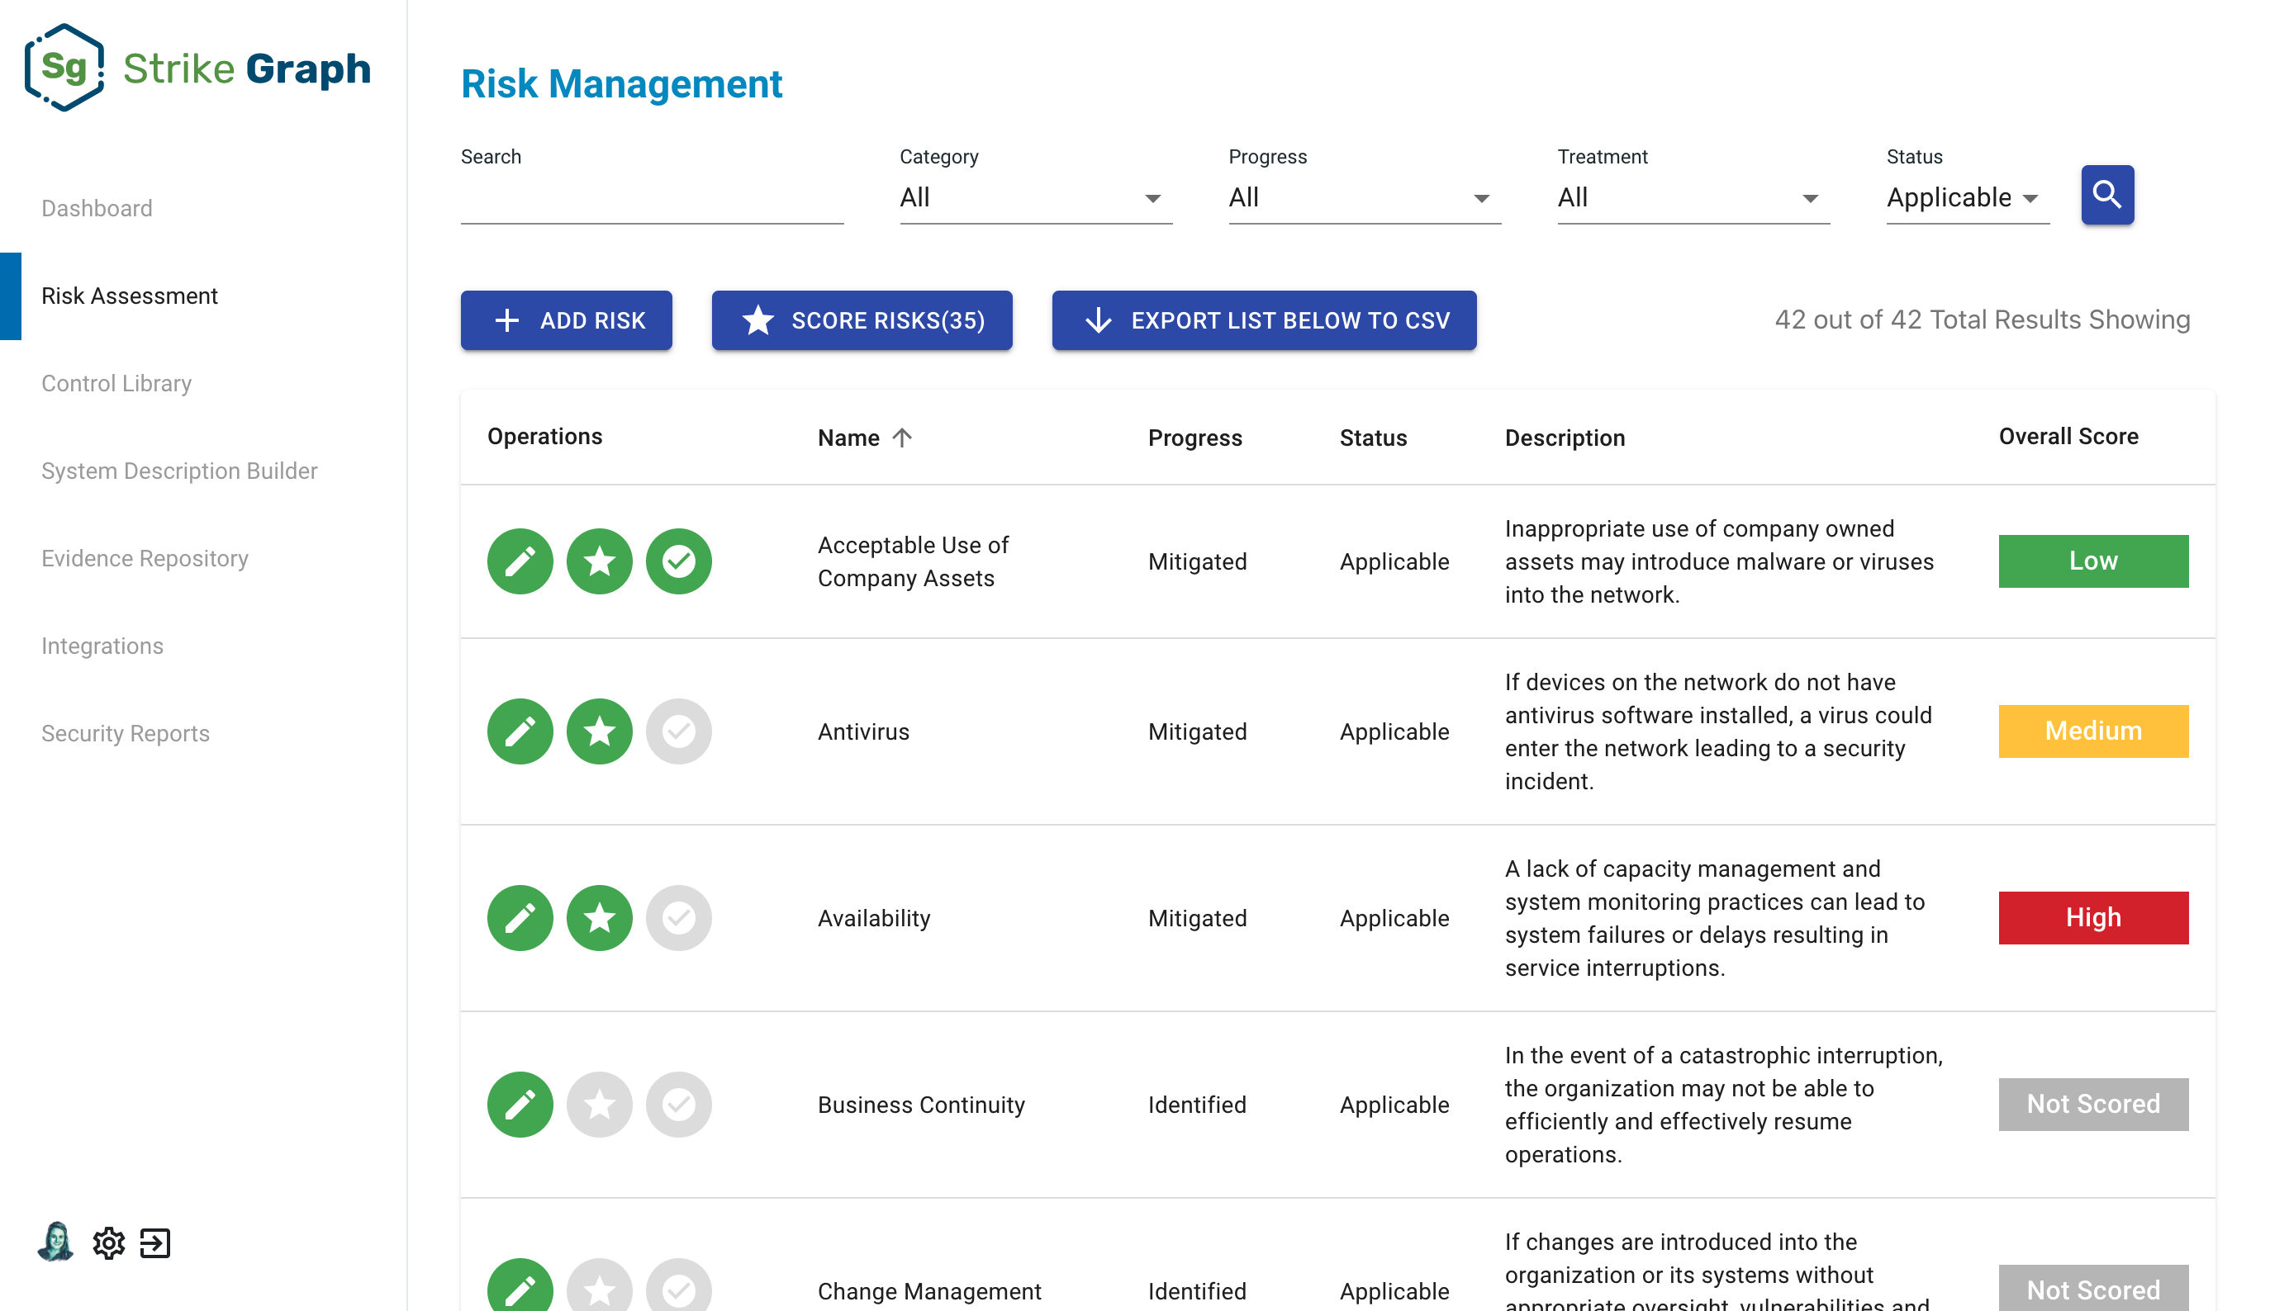Toggle the checkmark icon on Antivirus row

click(x=678, y=731)
